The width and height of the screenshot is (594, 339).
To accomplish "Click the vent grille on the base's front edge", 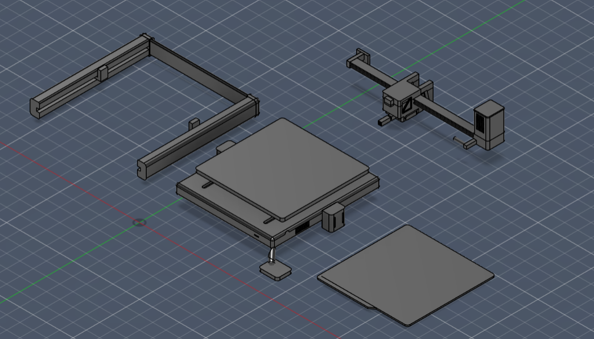I will [x=302, y=228].
